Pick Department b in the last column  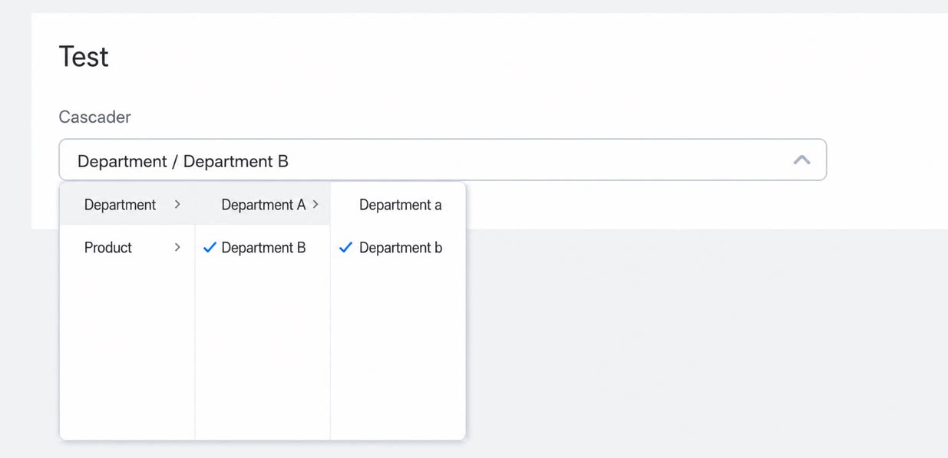click(398, 247)
